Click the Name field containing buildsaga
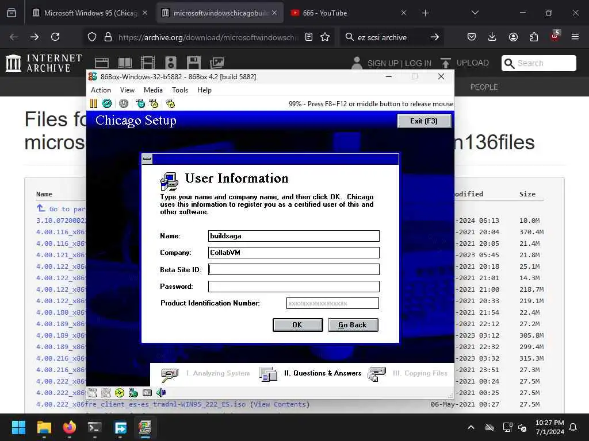589x441 pixels. pyautogui.click(x=294, y=236)
